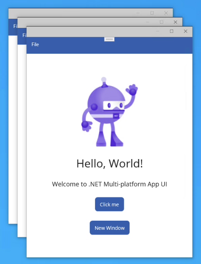Click the "Welcome to .NET Multi-platform App UI" label
Image resolution: width=201 pixels, height=264 pixels.
click(x=110, y=184)
